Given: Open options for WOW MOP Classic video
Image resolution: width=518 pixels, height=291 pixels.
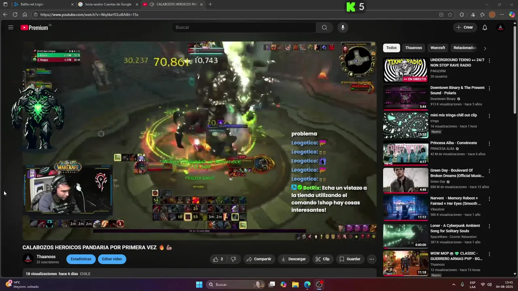Looking at the screenshot, I should point(489,254).
